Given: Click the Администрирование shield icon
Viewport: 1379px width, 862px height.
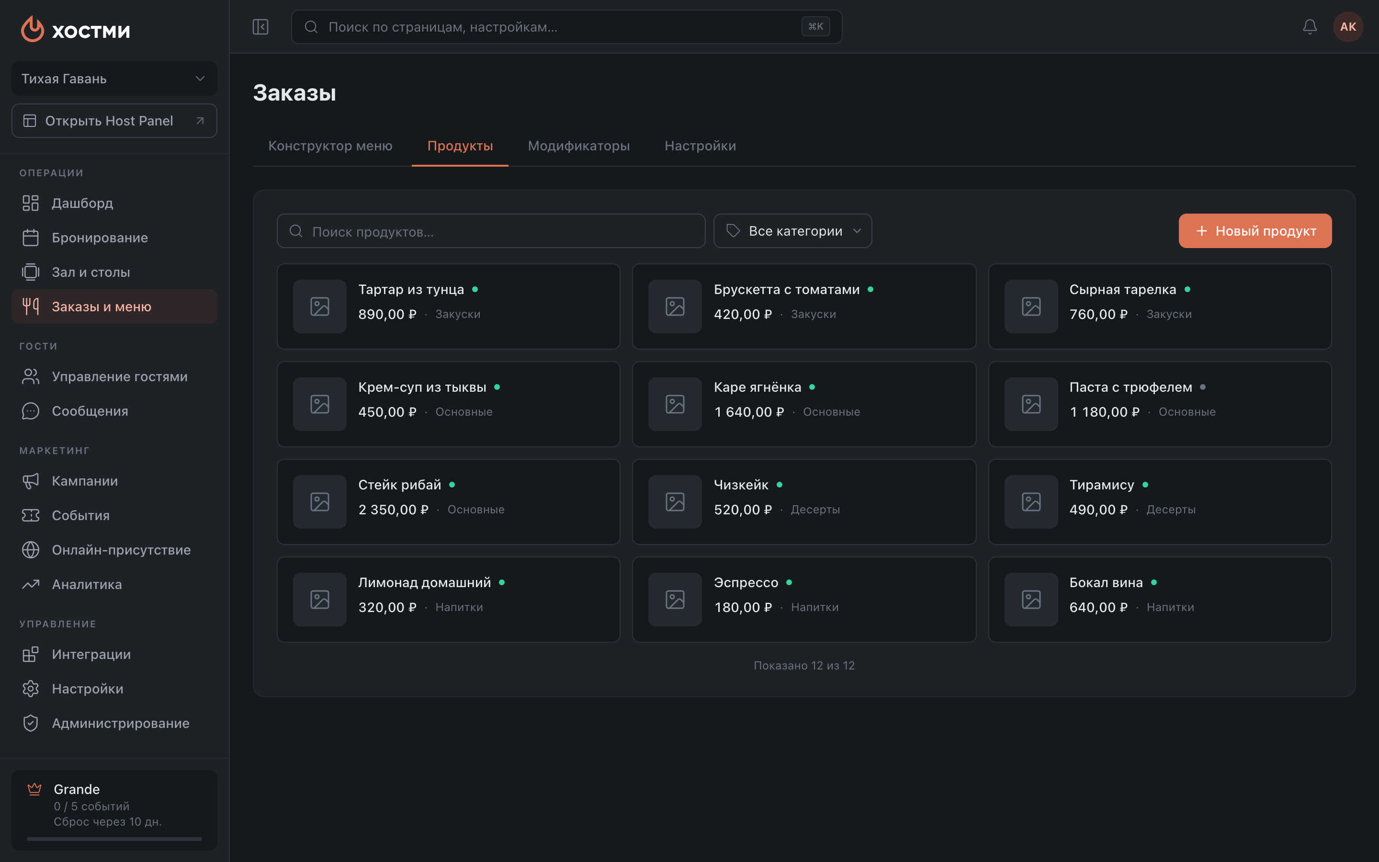Looking at the screenshot, I should pos(31,723).
